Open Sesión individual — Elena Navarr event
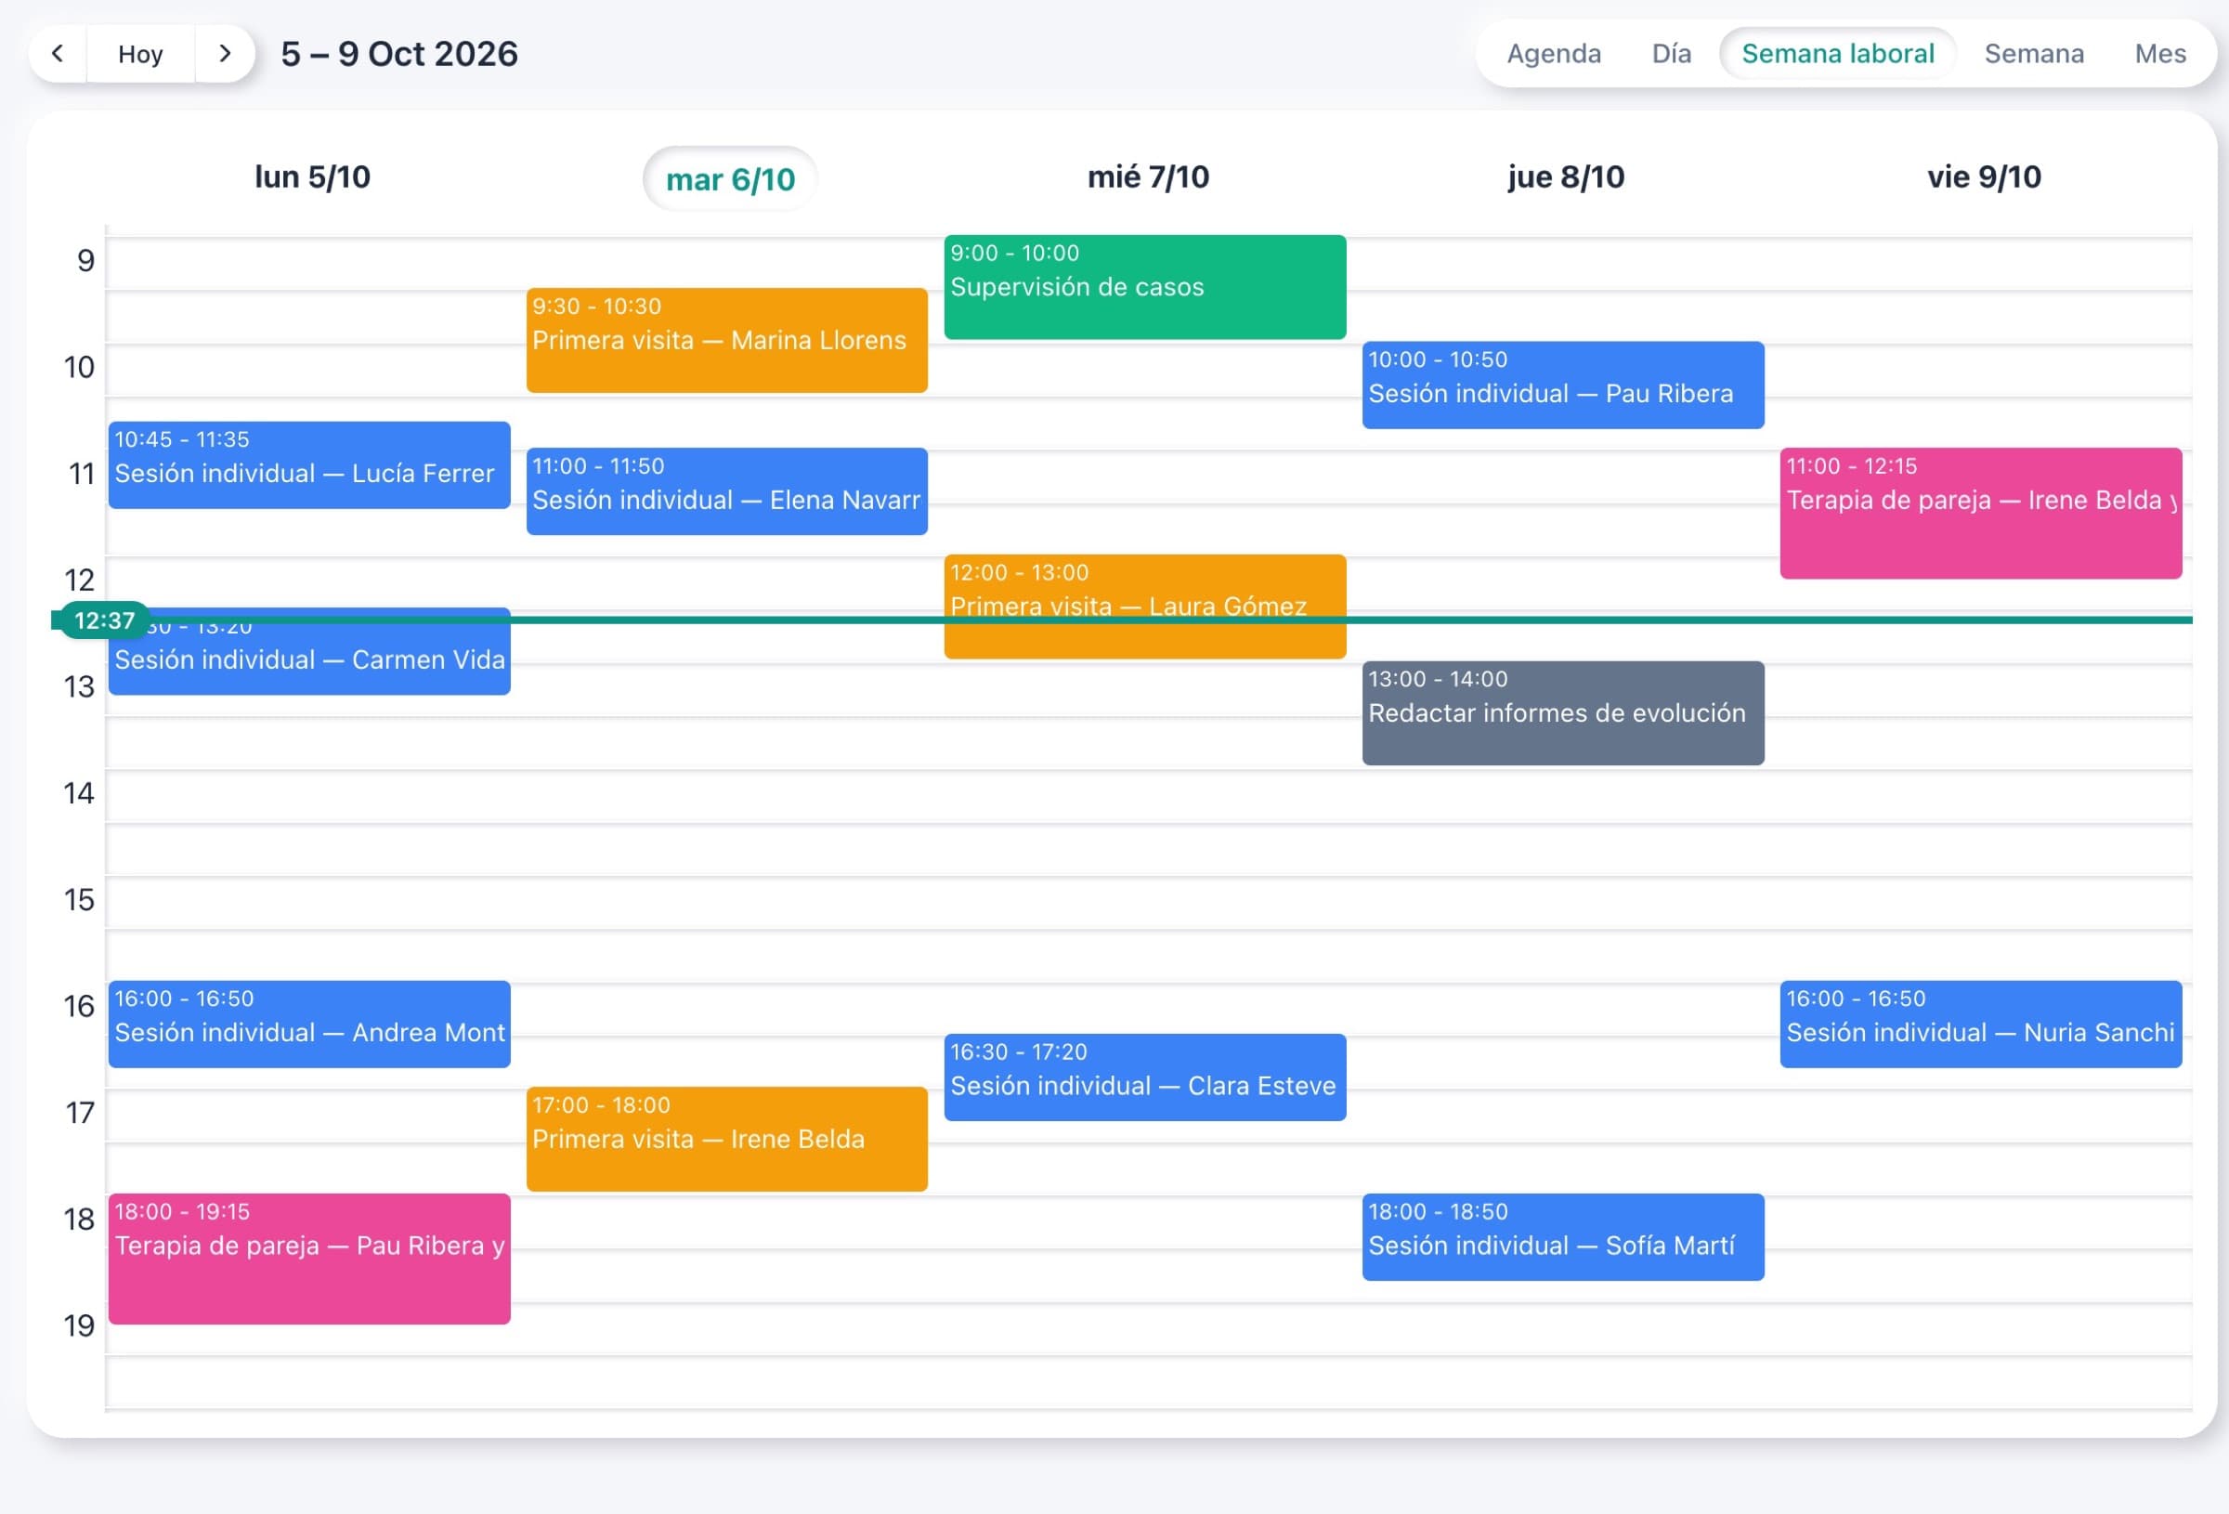The height and width of the screenshot is (1514, 2229). click(726, 491)
